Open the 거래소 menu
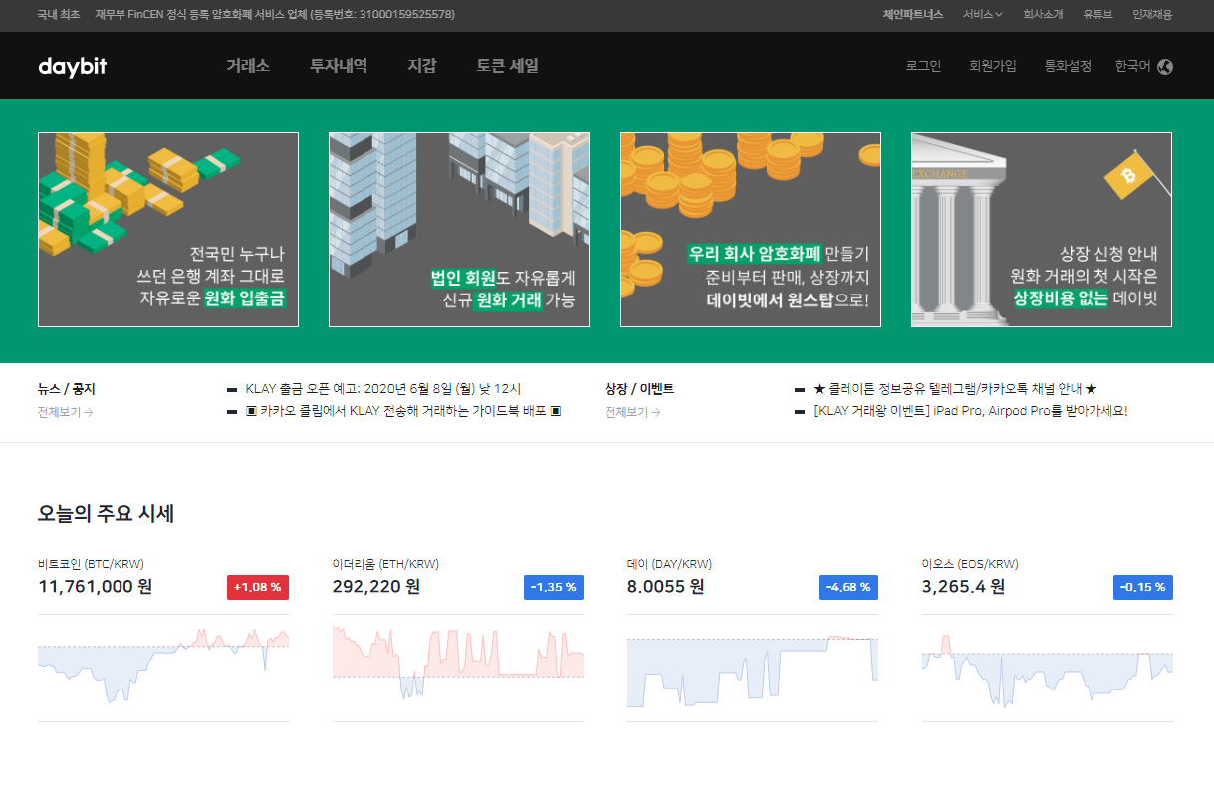The image size is (1214, 787). tap(248, 66)
